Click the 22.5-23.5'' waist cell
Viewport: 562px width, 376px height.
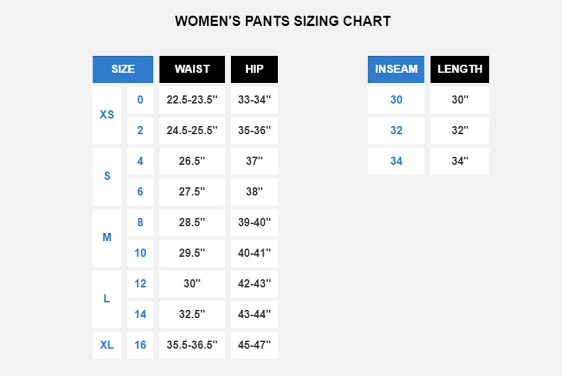pos(192,99)
